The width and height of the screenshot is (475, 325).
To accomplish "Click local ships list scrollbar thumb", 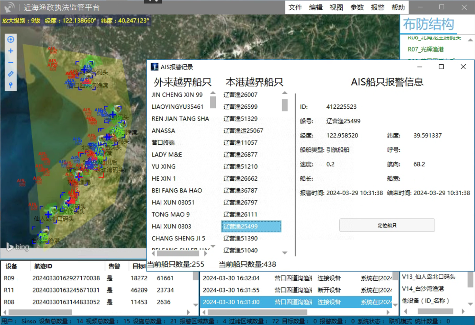I will tap(285, 105).
